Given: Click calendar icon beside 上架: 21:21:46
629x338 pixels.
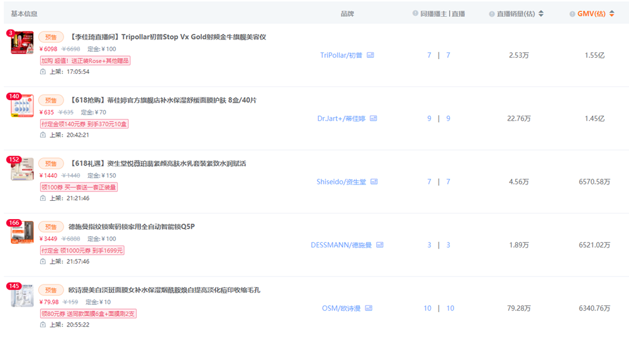Looking at the screenshot, I should point(43,198).
